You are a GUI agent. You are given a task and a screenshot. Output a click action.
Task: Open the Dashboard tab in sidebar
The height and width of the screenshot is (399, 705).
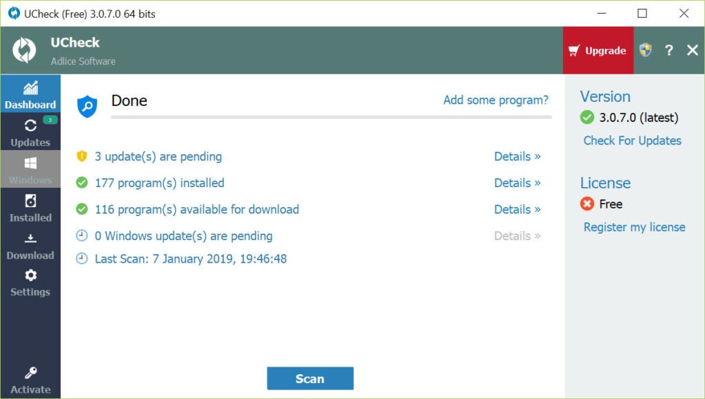coord(30,94)
